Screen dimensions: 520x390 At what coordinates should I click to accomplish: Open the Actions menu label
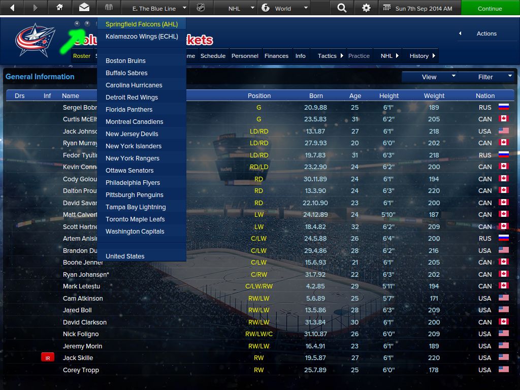tap(486, 34)
